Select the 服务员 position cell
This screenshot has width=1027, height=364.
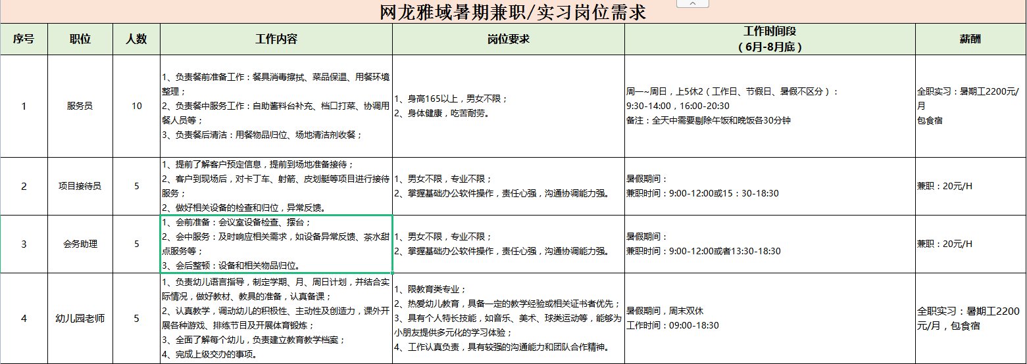(x=80, y=106)
